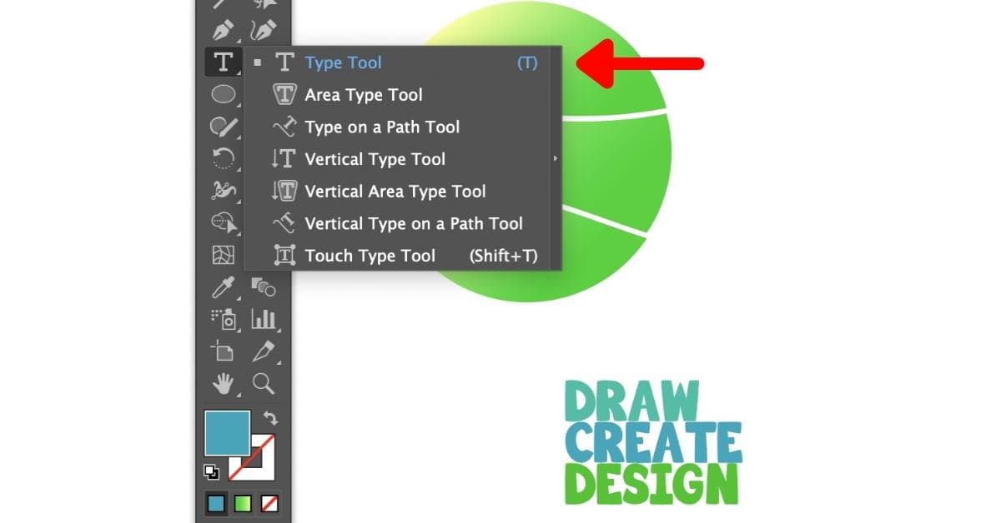
Task: Choose Area Type Tool from the menu
Action: point(364,94)
